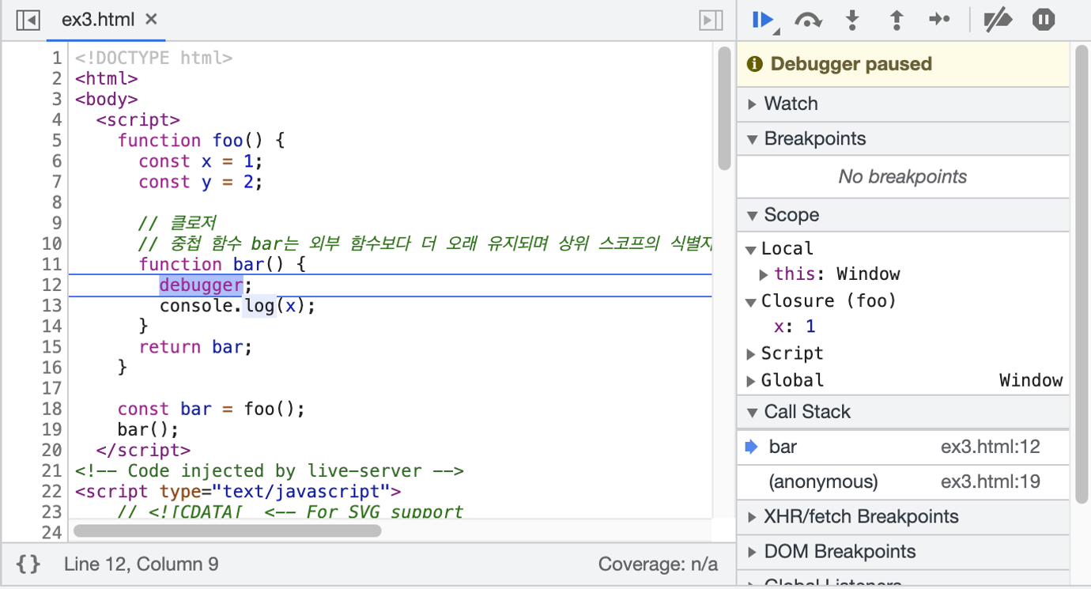Open ex3.html:12 source location link
This screenshot has width=1091, height=589.
pyautogui.click(x=991, y=447)
